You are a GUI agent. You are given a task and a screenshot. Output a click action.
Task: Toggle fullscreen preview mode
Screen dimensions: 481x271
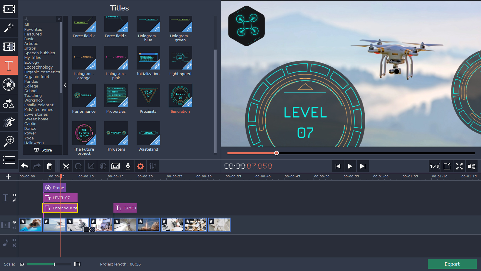(459, 166)
